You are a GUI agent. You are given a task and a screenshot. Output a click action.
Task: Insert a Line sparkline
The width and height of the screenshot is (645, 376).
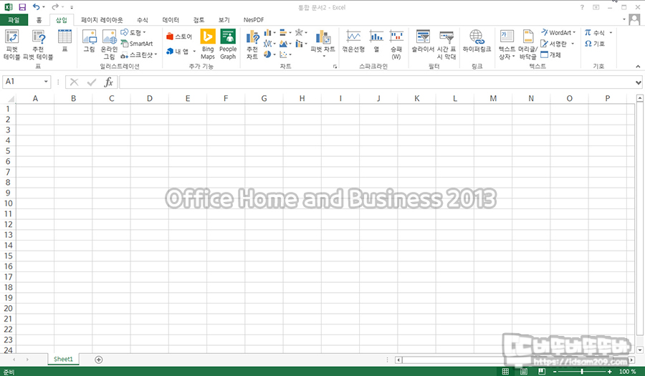(353, 41)
